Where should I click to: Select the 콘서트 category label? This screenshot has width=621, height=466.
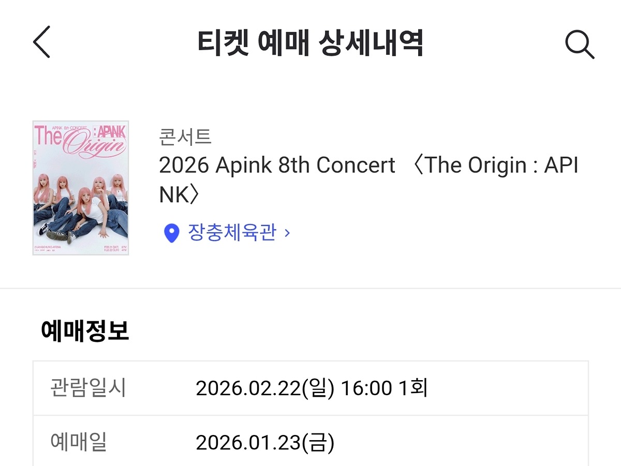tap(185, 137)
